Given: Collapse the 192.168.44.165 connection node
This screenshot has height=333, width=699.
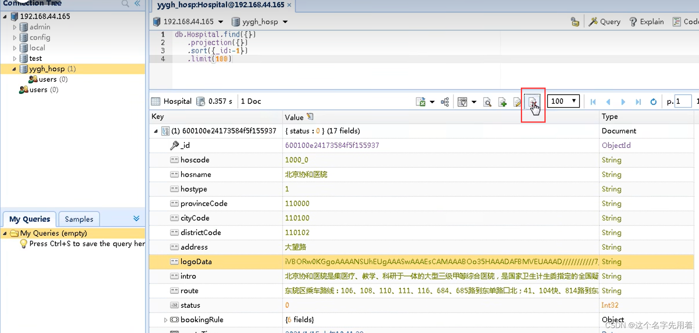Looking at the screenshot, I should pyautogui.click(x=5, y=17).
